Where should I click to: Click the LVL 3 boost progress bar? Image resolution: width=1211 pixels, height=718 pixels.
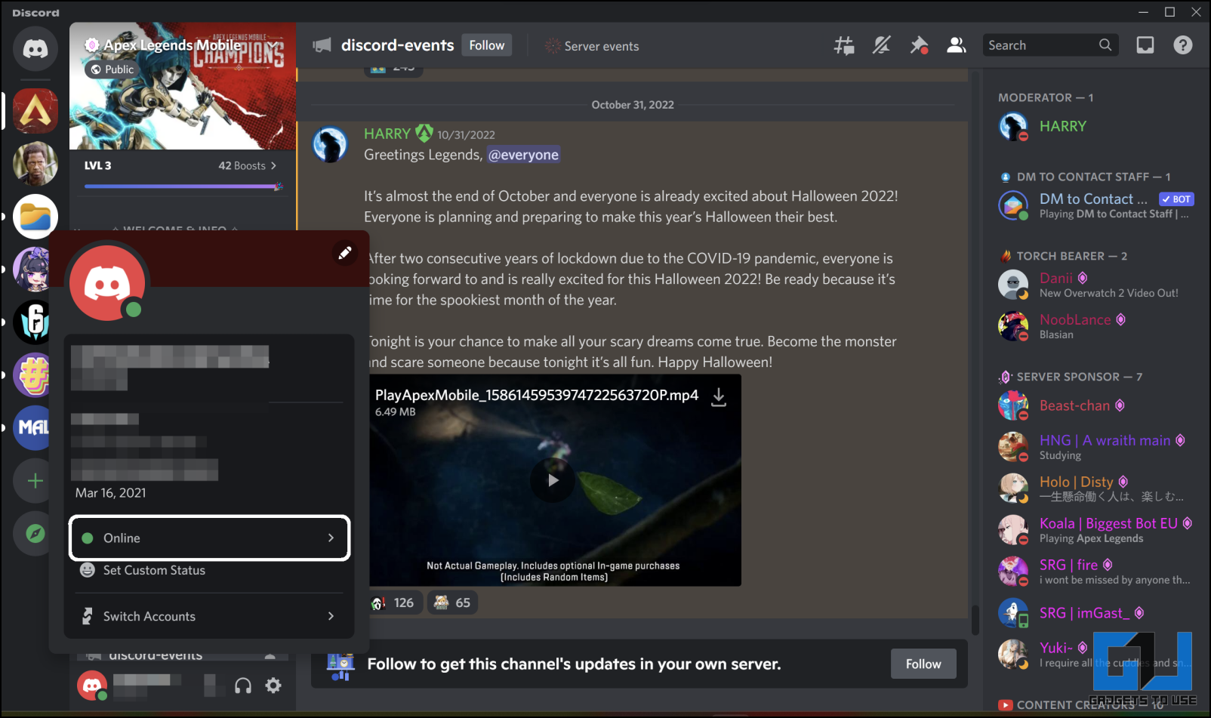(183, 186)
